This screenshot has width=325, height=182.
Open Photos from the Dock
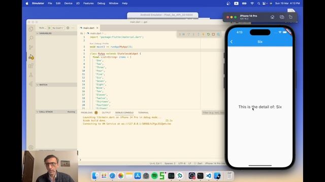click(121, 176)
